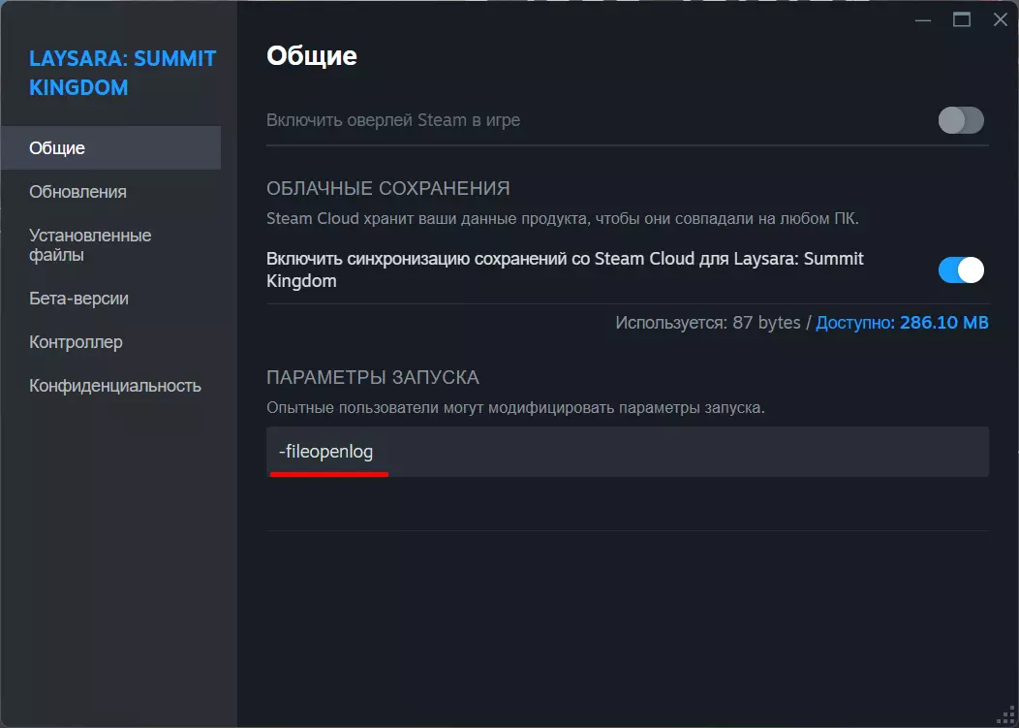
Task: Enable the Steam overlay in-game toggle
Action: click(961, 120)
